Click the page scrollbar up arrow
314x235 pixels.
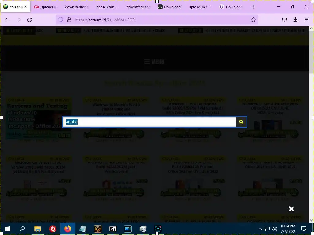click(311, 28)
